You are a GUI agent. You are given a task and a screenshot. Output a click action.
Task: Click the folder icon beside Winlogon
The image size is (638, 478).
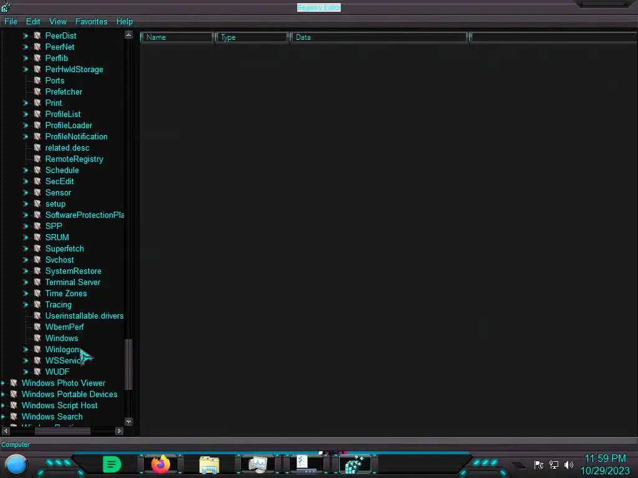coord(37,349)
